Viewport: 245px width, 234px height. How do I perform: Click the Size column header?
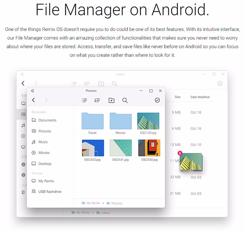177,97
